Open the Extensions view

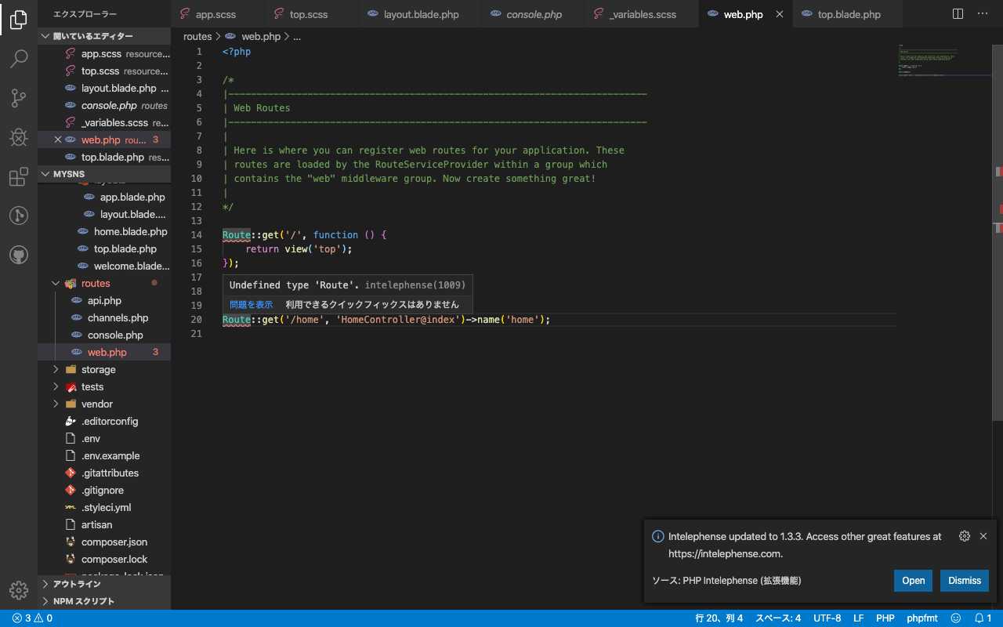click(x=19, y=177)
